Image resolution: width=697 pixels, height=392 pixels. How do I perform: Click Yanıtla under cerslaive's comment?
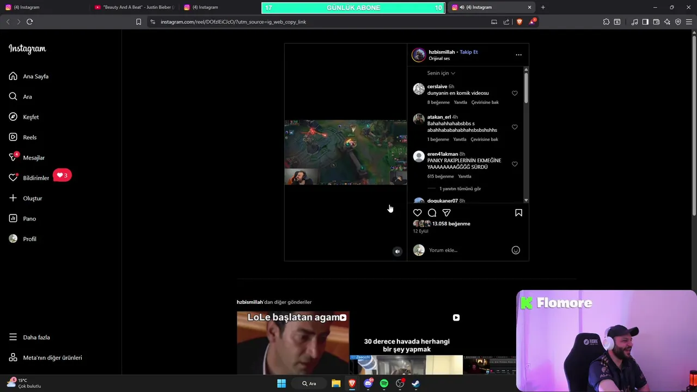tap(461, 102)
